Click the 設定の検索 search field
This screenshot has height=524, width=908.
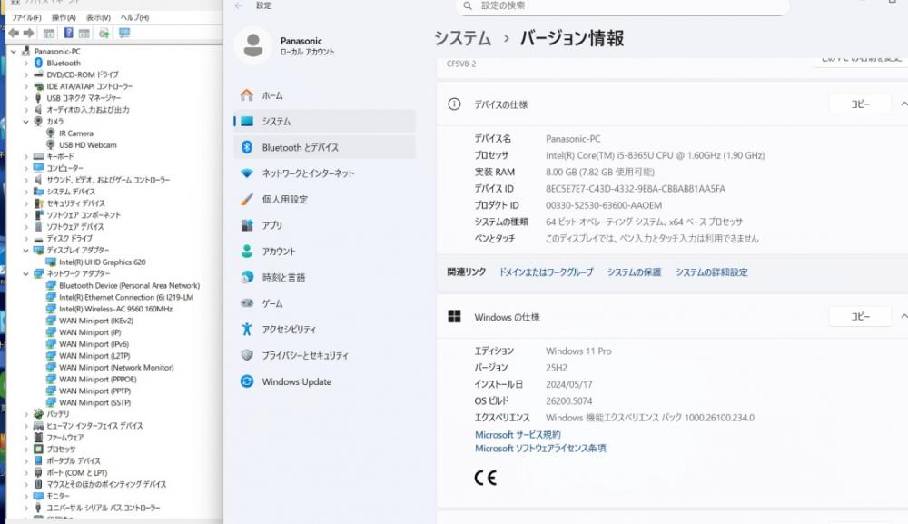[623, 5]
